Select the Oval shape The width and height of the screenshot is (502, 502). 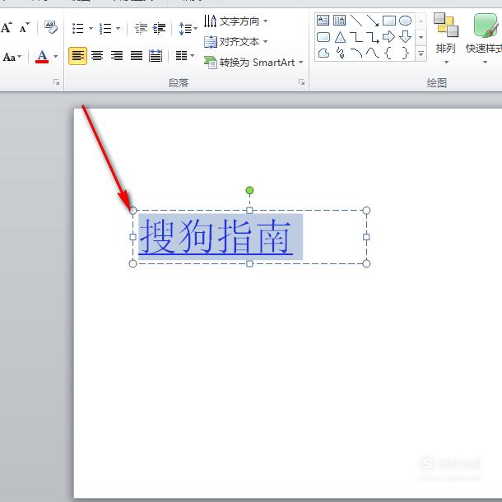point(406,21)
